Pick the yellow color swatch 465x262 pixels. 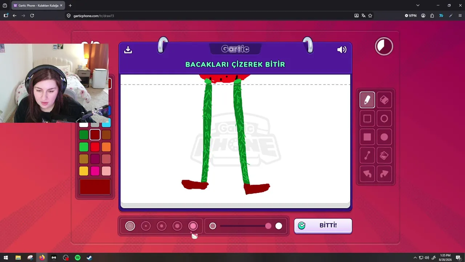pos(84,171)
